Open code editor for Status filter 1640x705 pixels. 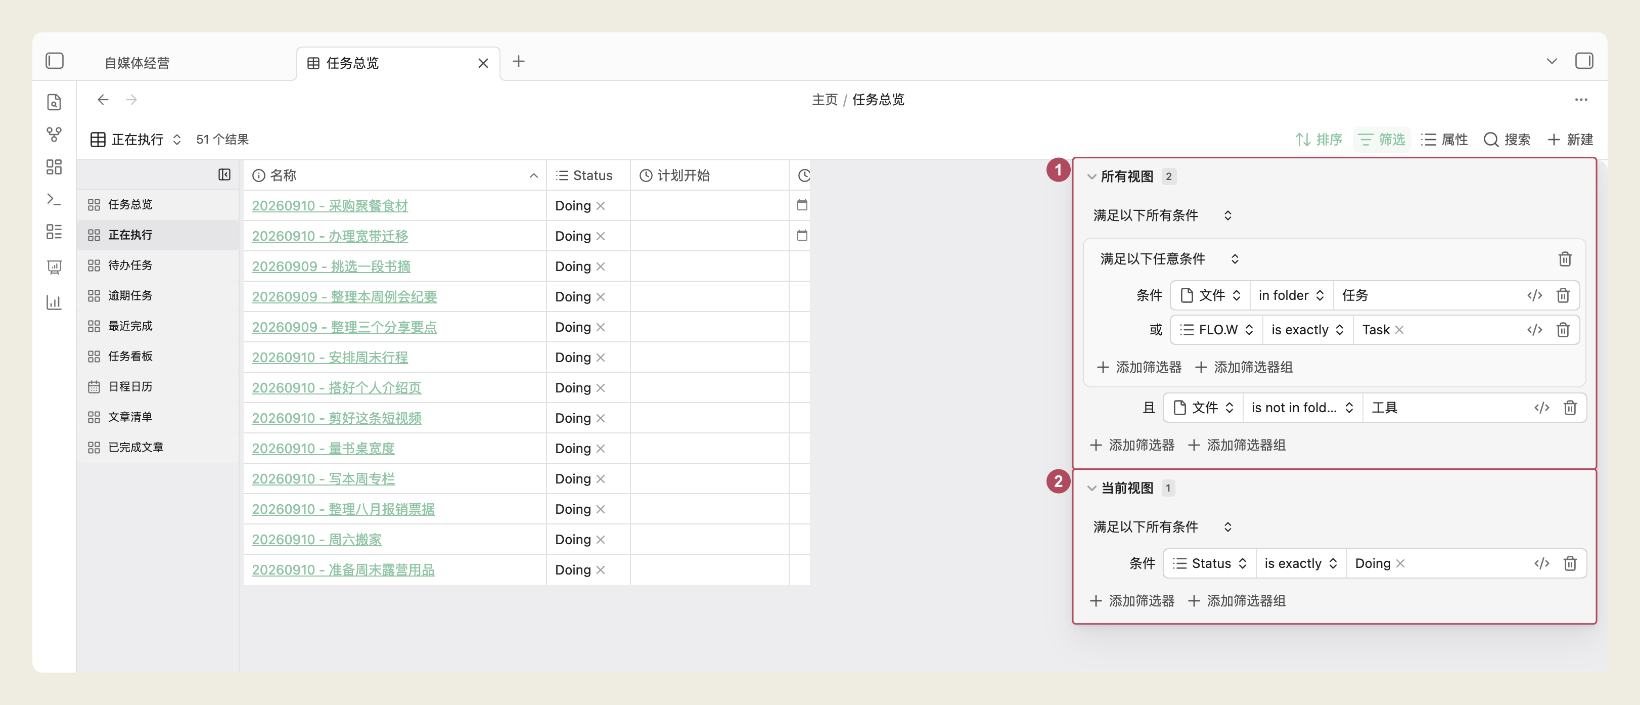pyautogui.click(x=1541, y=563)
